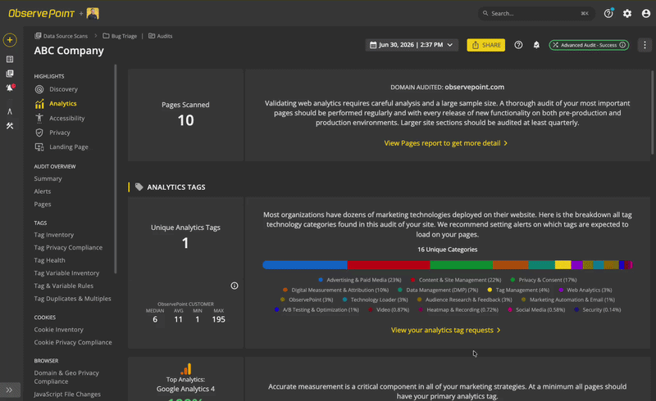This screenshot has width=656, height=401.
Task: Click info icon in Unique Analytics Tags card
Action: (235, 286)
